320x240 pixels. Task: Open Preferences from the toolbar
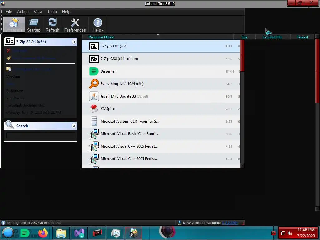[x=75, y=25]
